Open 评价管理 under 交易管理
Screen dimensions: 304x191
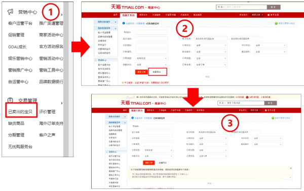point(47,112)
